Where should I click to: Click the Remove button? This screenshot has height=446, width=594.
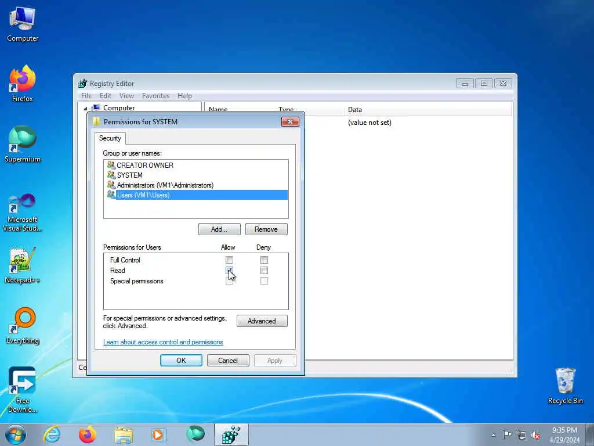click(x=266, y=229)
